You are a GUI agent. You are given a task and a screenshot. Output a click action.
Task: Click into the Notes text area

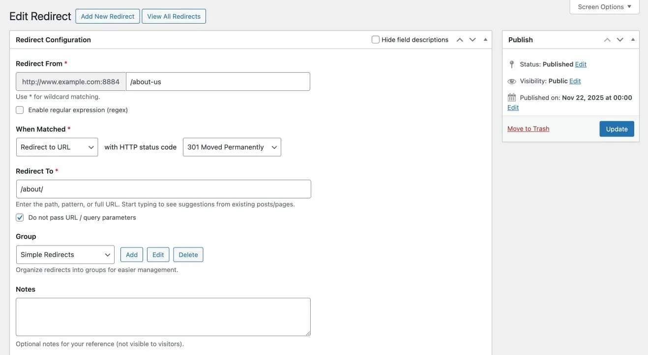point(163,317)
